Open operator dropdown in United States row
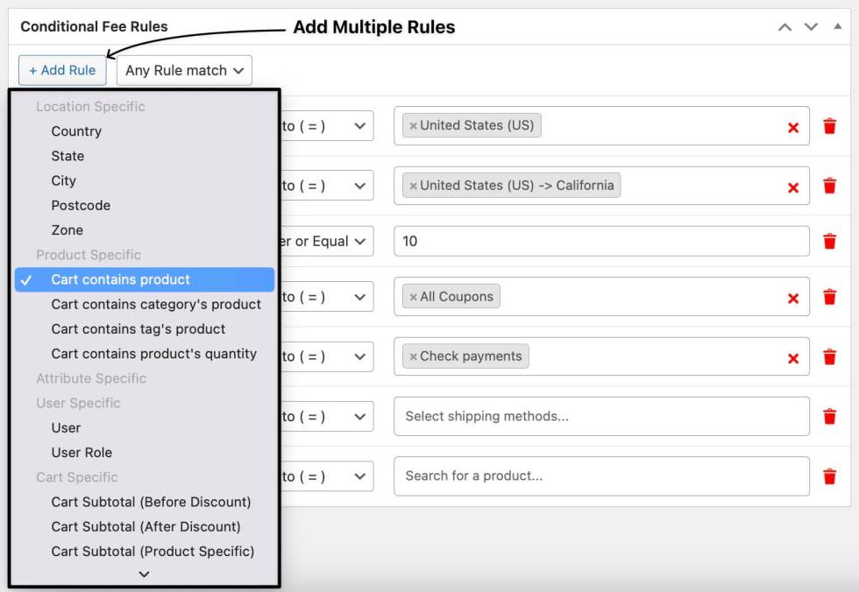859x592 pixels. point(326,126)
